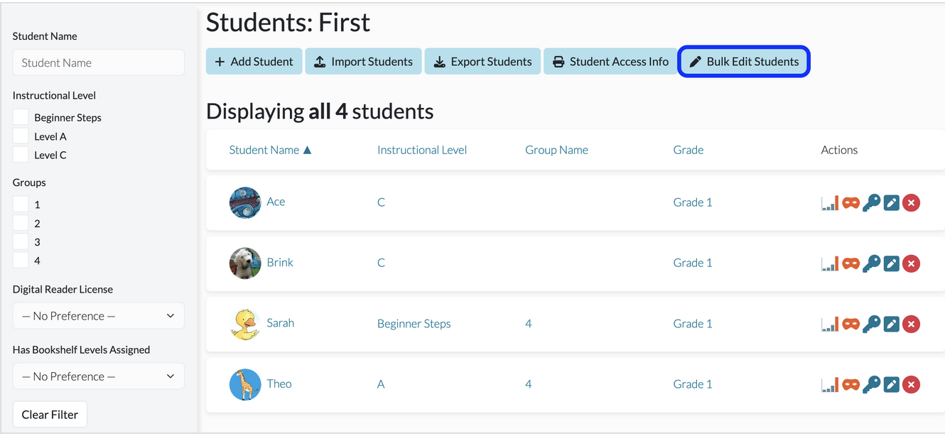
Task: Delete Ace with the red X icon
Action: (x=912, y=203)
